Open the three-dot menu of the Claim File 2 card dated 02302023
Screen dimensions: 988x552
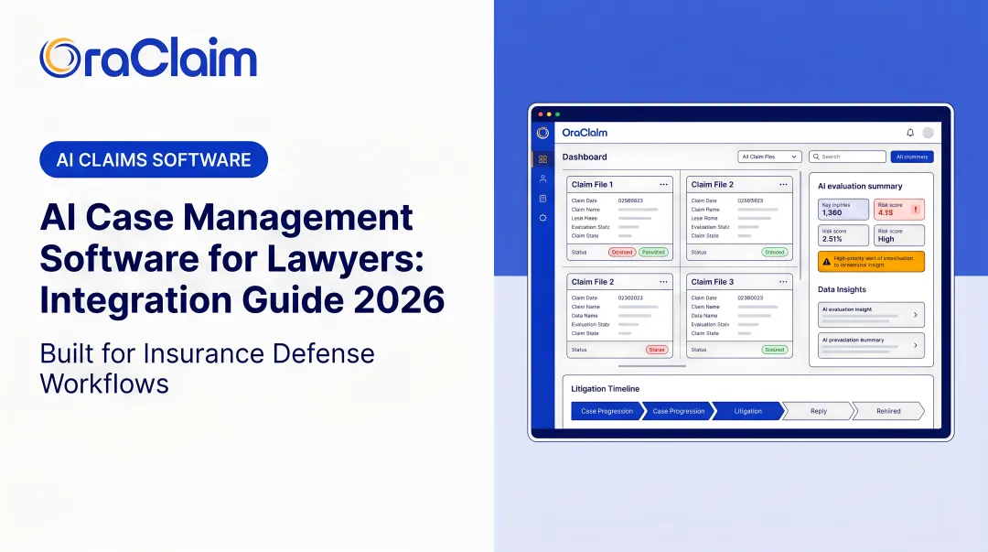tap(663, 282)
